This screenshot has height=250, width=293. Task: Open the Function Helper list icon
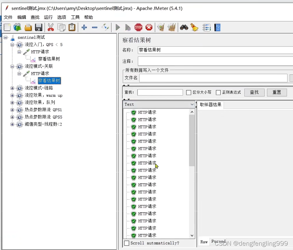pyautogui.click(x=207, y=27)
